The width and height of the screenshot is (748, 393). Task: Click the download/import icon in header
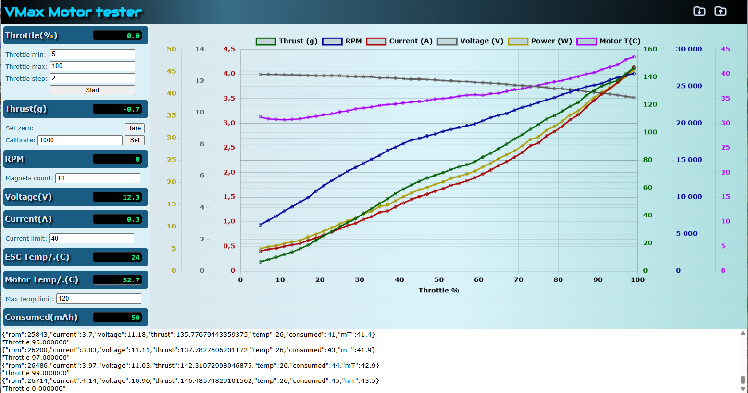pyautogui.click(x=699, y=11)
